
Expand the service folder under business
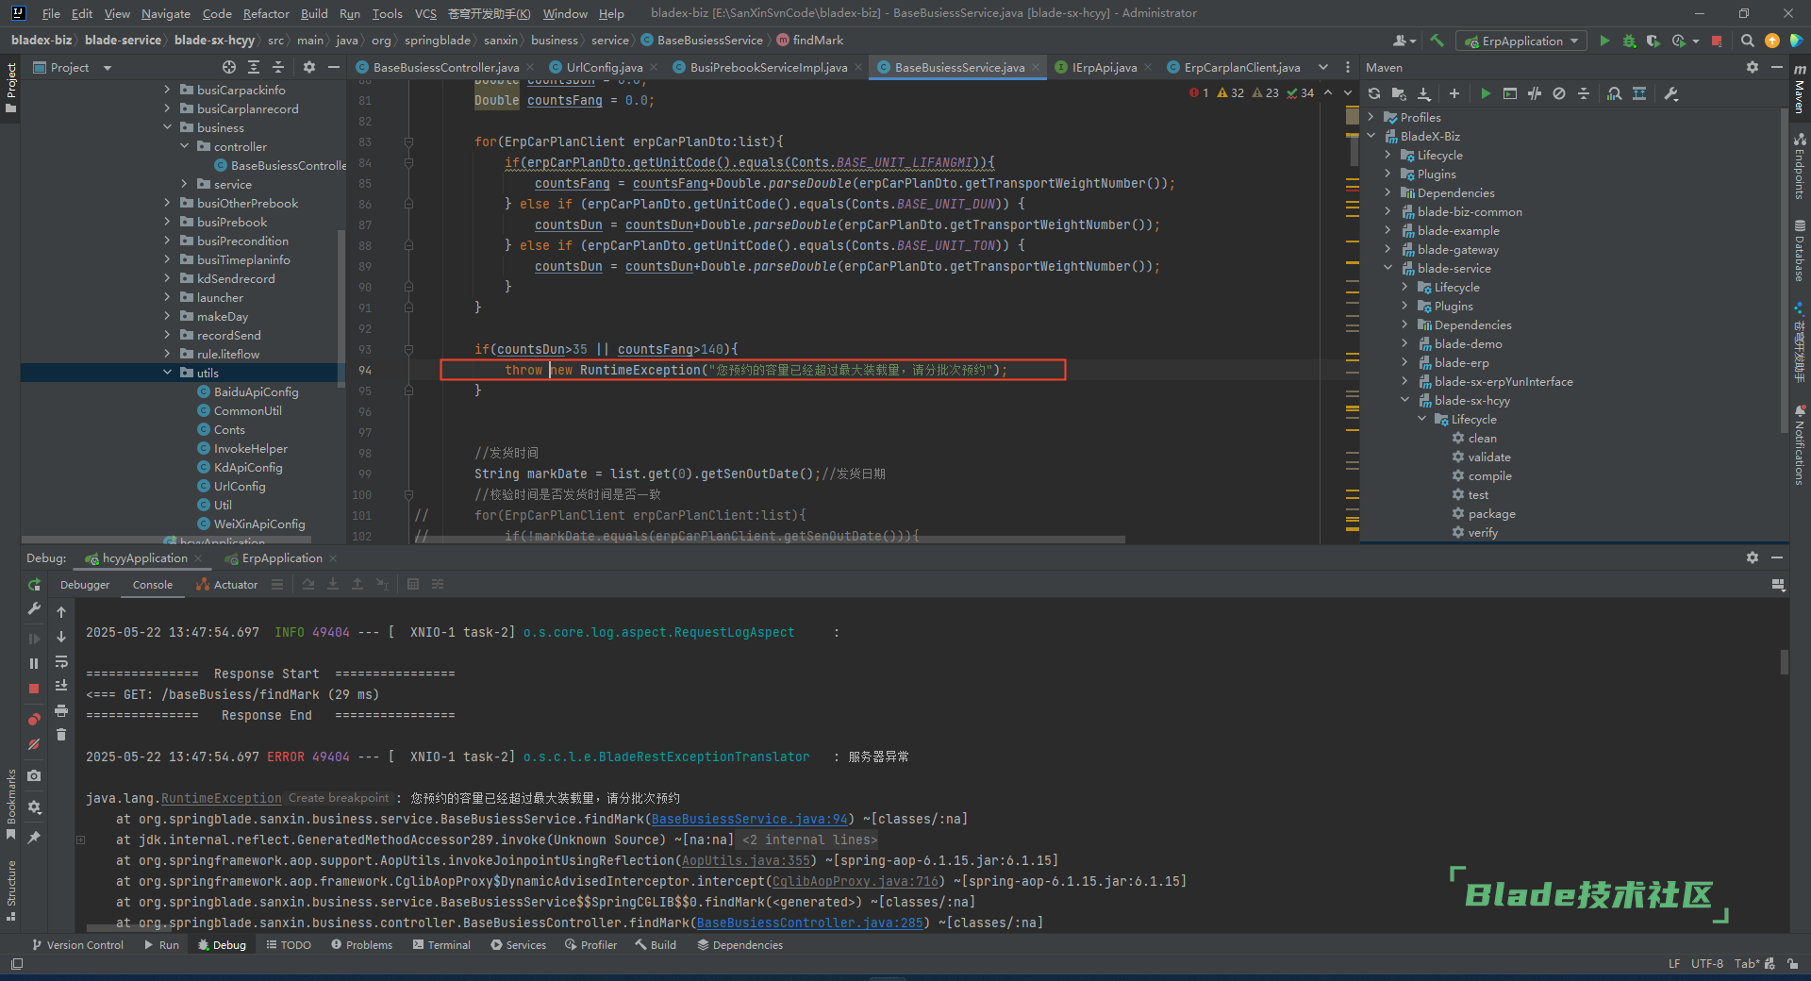coord(185,184)
